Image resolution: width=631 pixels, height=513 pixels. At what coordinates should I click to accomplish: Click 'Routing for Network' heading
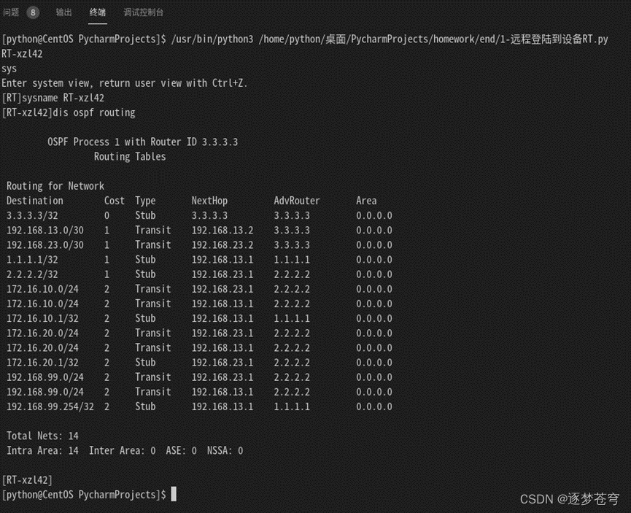[x=55, y=186]
